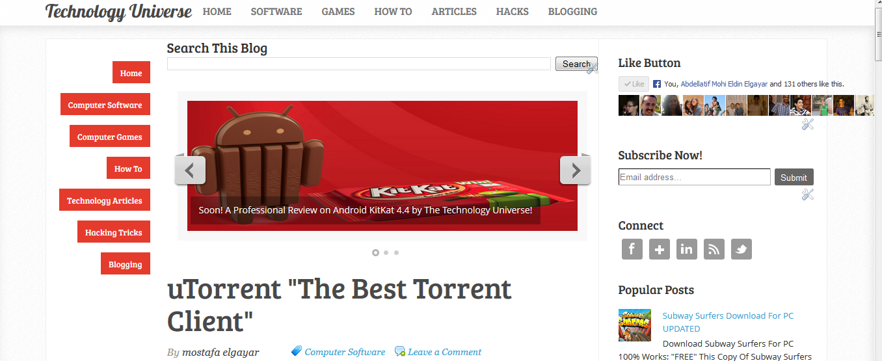Open ARTICLES in the top navigation
The width and height of the screenshot is (882, 361).
point(454,12)
